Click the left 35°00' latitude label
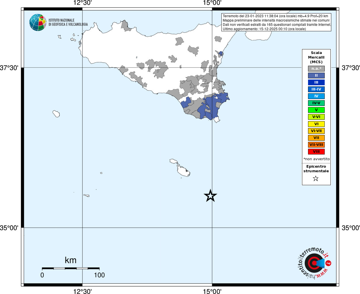This screenshot has width=360, height=294. click(x=9, y=228)
